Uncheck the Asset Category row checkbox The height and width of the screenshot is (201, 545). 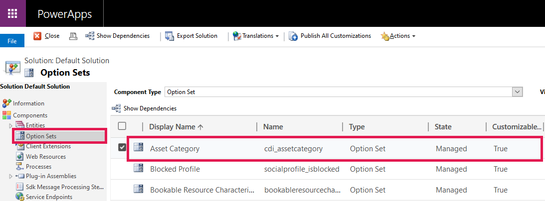[x=122, y=148]
